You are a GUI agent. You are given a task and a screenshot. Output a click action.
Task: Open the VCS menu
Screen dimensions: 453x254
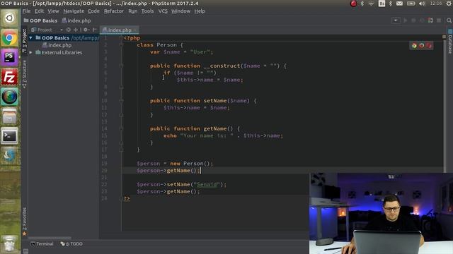point(163,11)
